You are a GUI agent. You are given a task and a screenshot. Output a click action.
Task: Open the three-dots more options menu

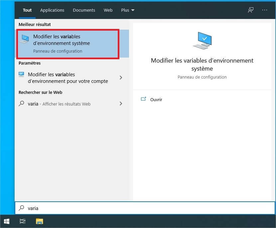[265, 10]
